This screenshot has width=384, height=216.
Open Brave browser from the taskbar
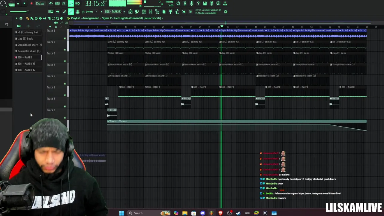tap(220, 213)
